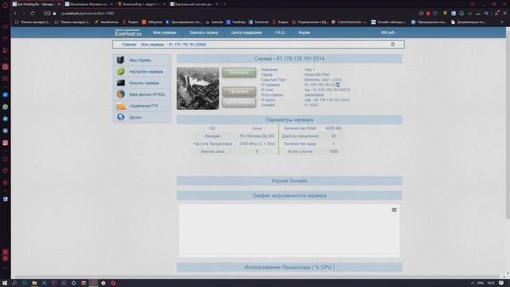The image size is (510, 287).
Task: Open new tab plus button
Action: coord(225,4)
